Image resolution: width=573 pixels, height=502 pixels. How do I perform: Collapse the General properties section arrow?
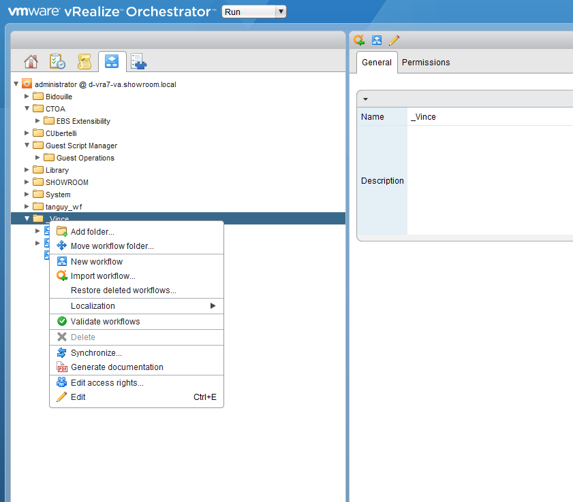click(365, 99)
